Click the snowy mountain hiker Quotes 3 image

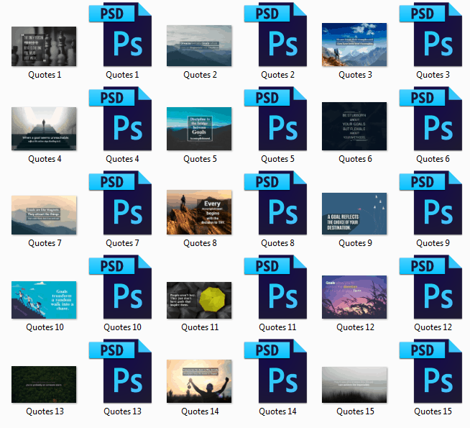pyautogui.click(x=354, y=45)
